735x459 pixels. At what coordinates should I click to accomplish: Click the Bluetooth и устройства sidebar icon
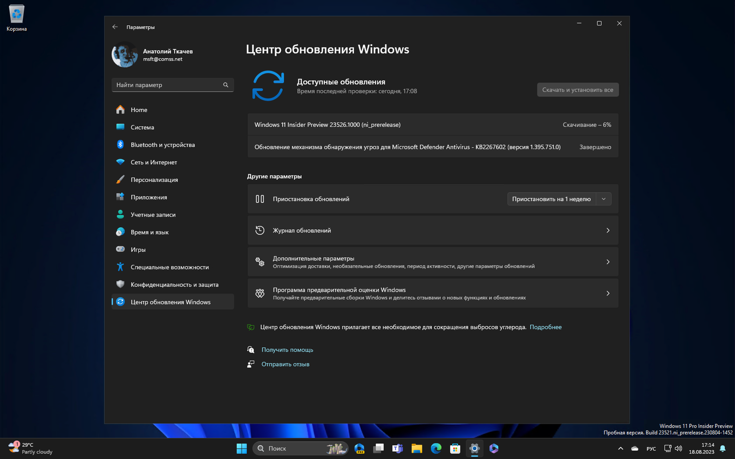(x=121, y=145)
